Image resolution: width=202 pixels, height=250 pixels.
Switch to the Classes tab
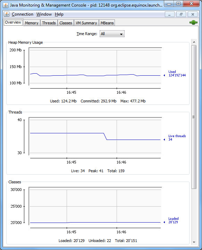66,23
